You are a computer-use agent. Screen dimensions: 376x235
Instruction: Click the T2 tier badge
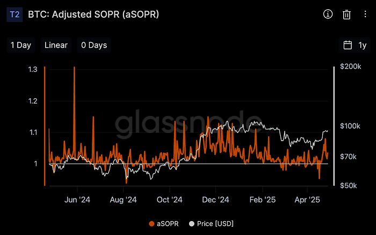(x=15, y=14)
